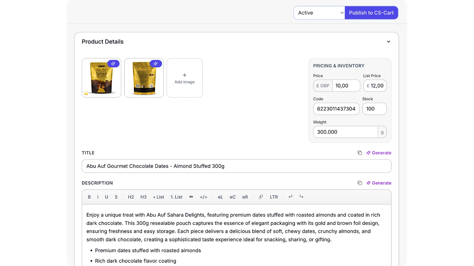474x266 pixels.
Task: Click the PRICING & INVENTORY heading
Action: pos(339,66)
